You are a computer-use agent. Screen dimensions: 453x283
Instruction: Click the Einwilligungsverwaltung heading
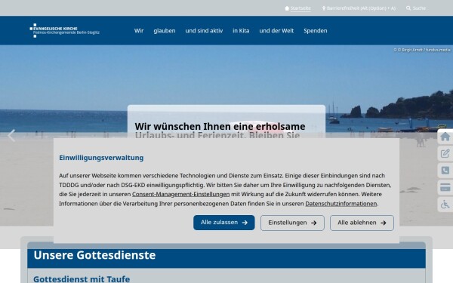coord(101,158)
